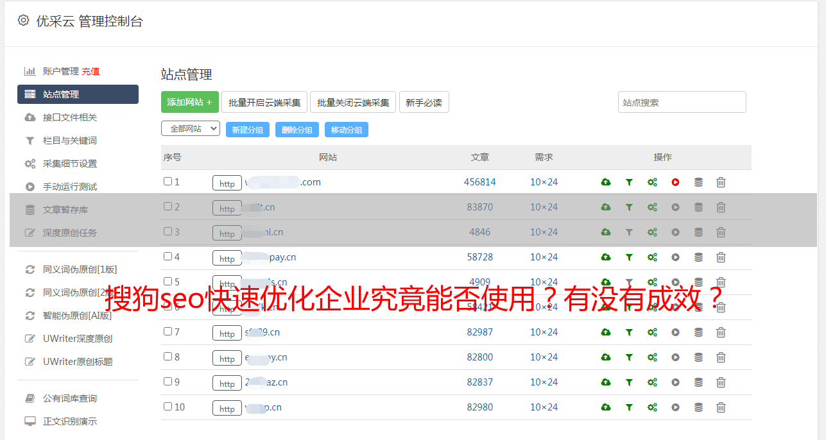Tick the checkbox for site number 2
The image size is (826, 440).
click(x=168, y=207)
